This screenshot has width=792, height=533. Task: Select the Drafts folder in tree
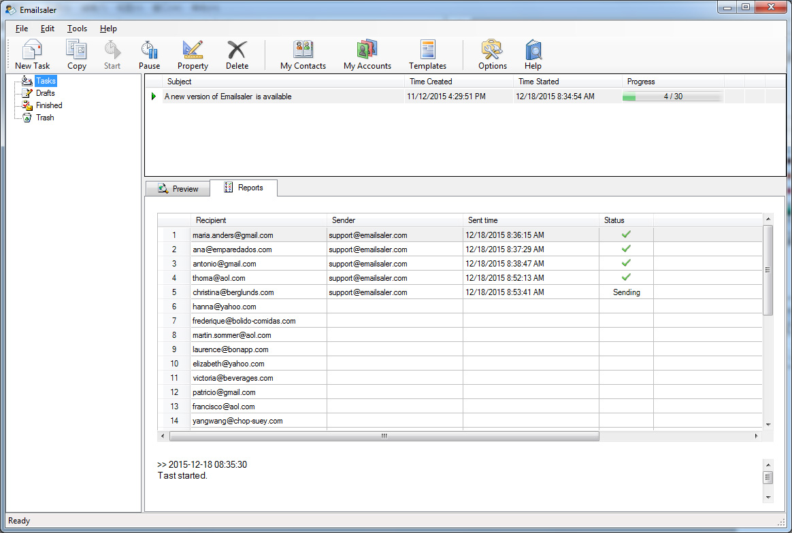coord(46,93)
